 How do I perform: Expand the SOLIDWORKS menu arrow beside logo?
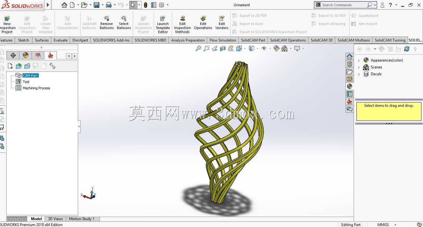(48, 5)
